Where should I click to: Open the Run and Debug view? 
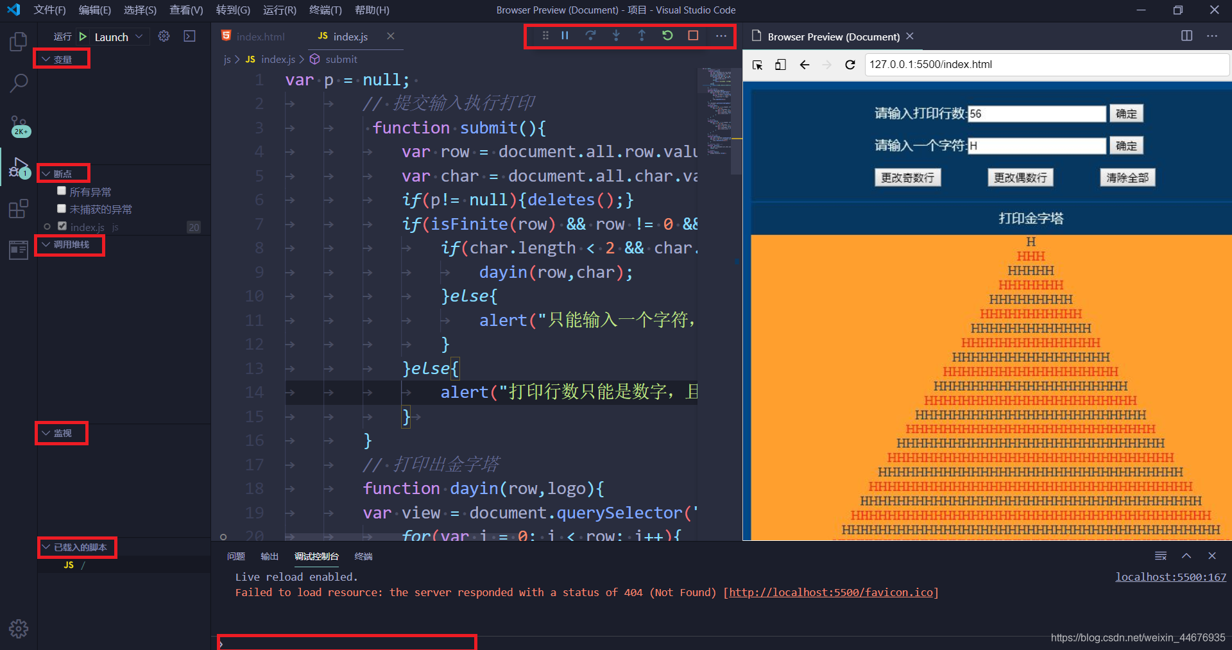point(19,168)
